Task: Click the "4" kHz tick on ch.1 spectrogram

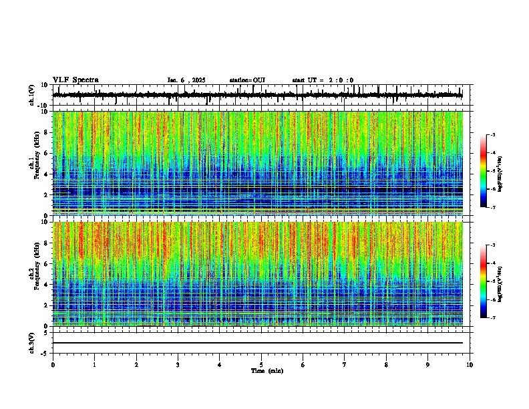Action: (x=47, y=174)
